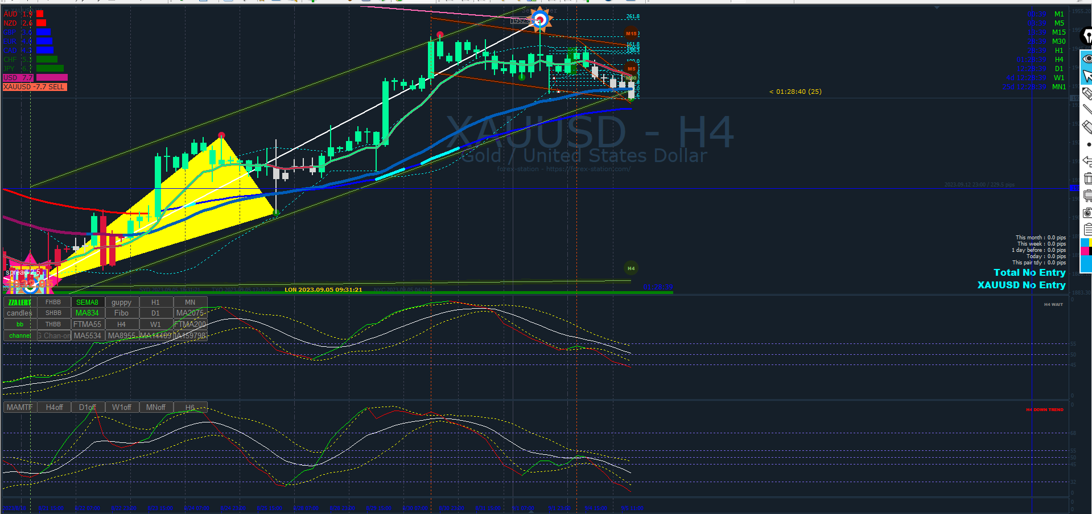1092x514 pixels.
Task: Click the M5 circular badge on chart
Action: click(x=631, y=69)
